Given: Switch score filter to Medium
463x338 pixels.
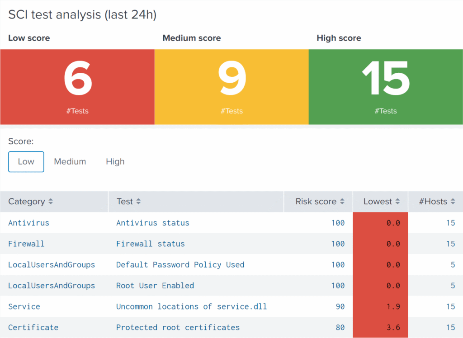Looking at the screenshot, I should pyautogui.click(x=70, y=162).
